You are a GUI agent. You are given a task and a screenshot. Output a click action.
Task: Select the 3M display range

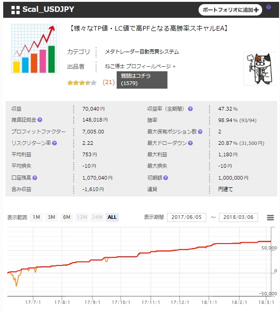(51, 217)
